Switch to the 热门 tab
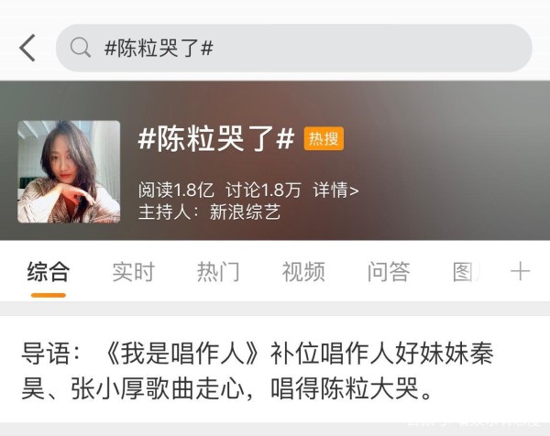 (218, 272)
